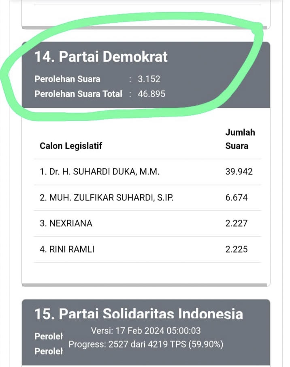This screenshot has width=290, height=367.
Task: Click the gray bottom border of the Demokrat card
Action: point(146,285)
